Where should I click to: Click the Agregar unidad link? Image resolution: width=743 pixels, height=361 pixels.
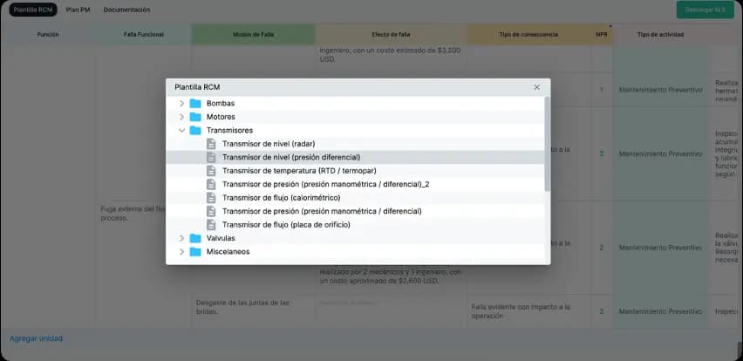36,338
